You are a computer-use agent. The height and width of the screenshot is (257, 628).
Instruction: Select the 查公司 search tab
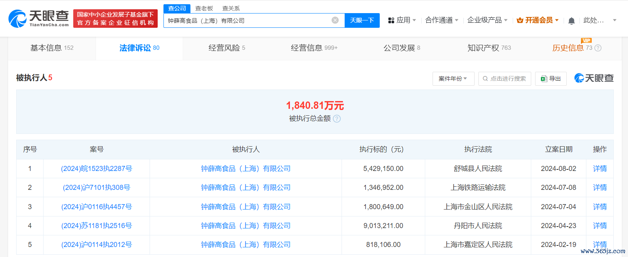177,8
